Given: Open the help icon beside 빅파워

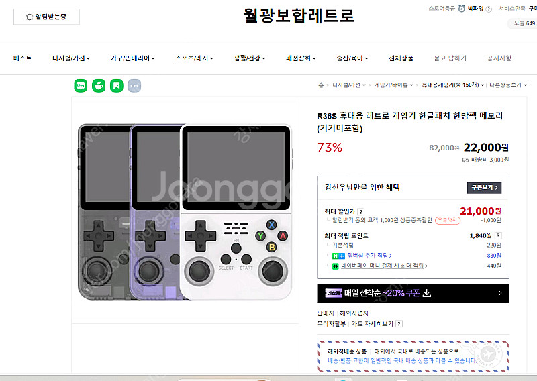Looking at the screenshot, I should tap(489, 9).
